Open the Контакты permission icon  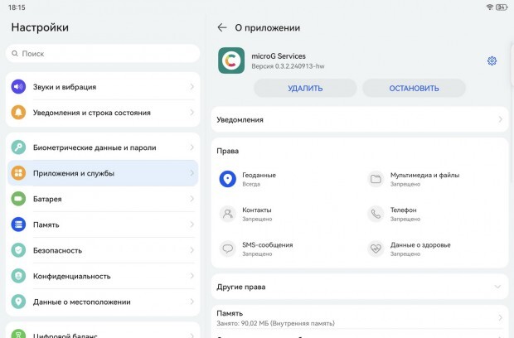point(227,214)
